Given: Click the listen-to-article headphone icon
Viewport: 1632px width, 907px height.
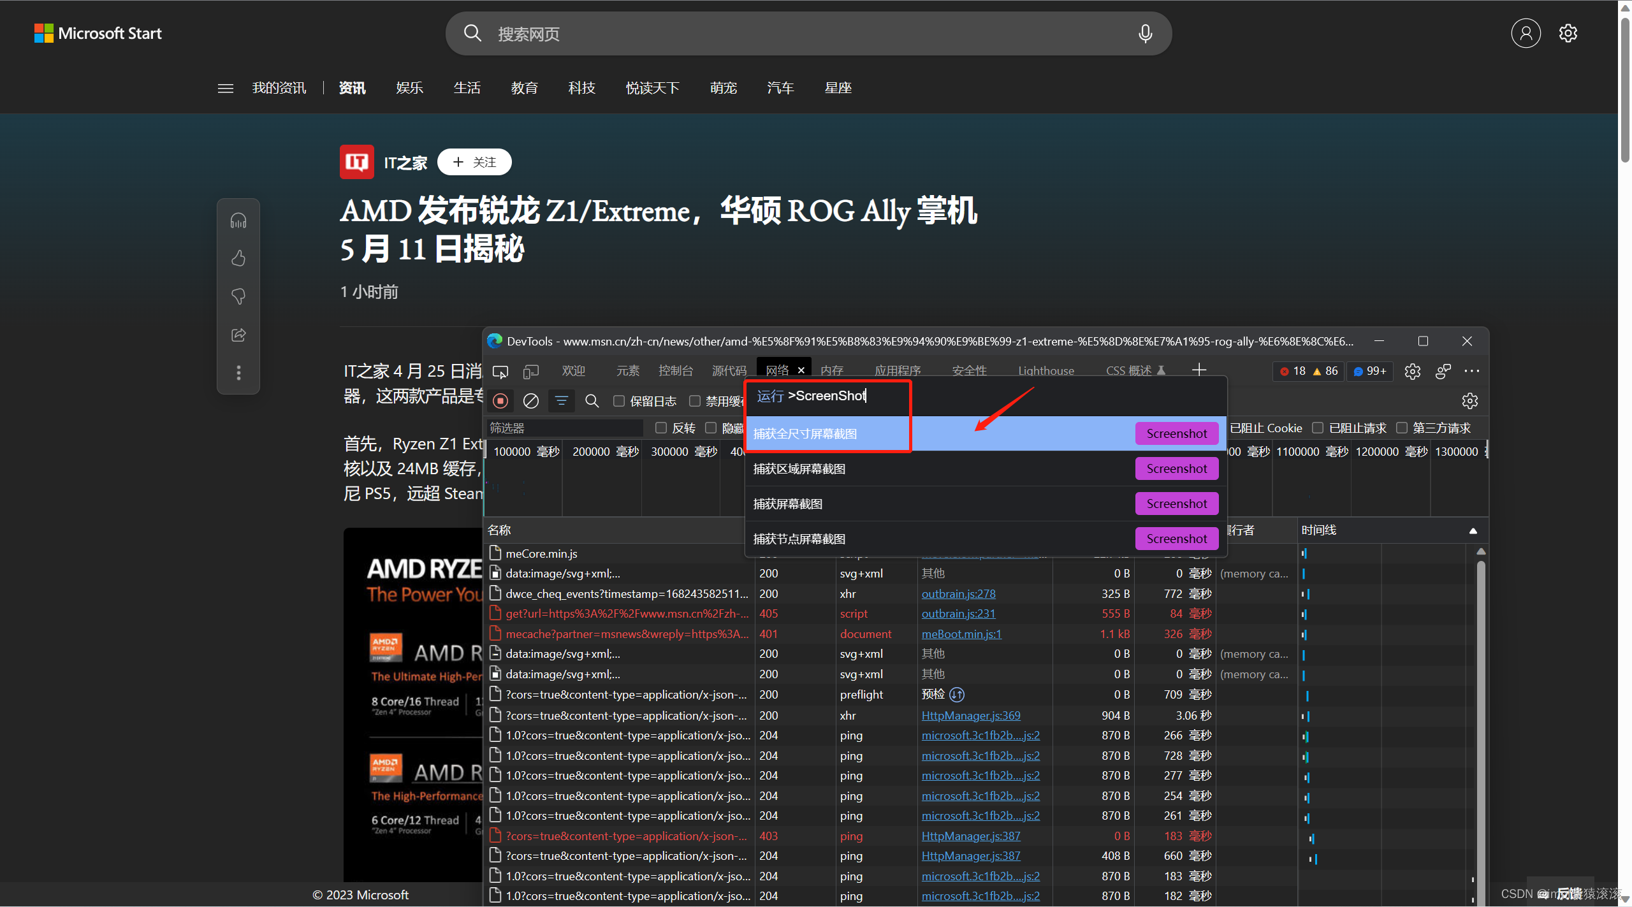Looking at the screenshot, I should click(x=238, y=221).
